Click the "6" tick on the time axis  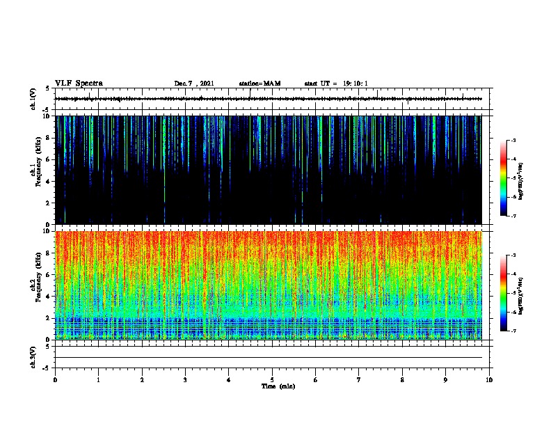tap(316, 380)
